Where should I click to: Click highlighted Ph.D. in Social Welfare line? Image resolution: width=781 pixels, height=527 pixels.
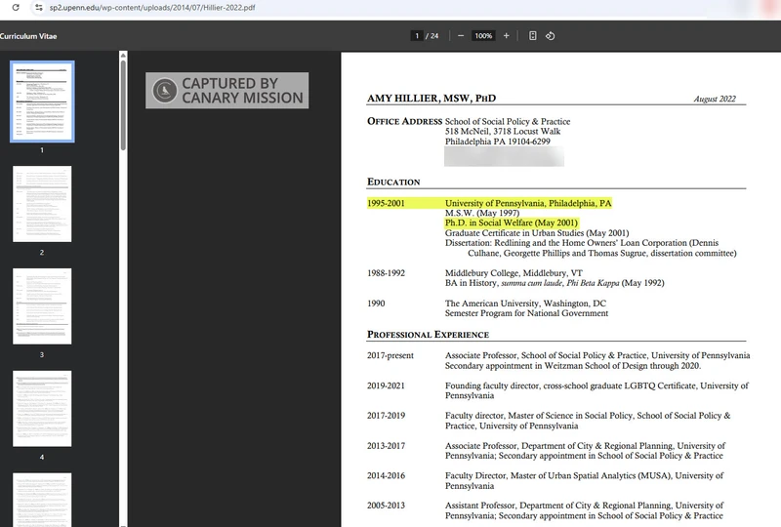pyautogui.click(x=511, y=223)
